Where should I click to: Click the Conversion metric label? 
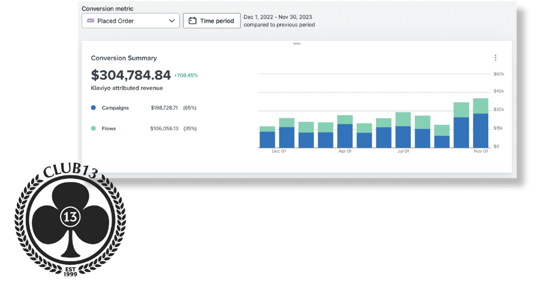[107, 8]
